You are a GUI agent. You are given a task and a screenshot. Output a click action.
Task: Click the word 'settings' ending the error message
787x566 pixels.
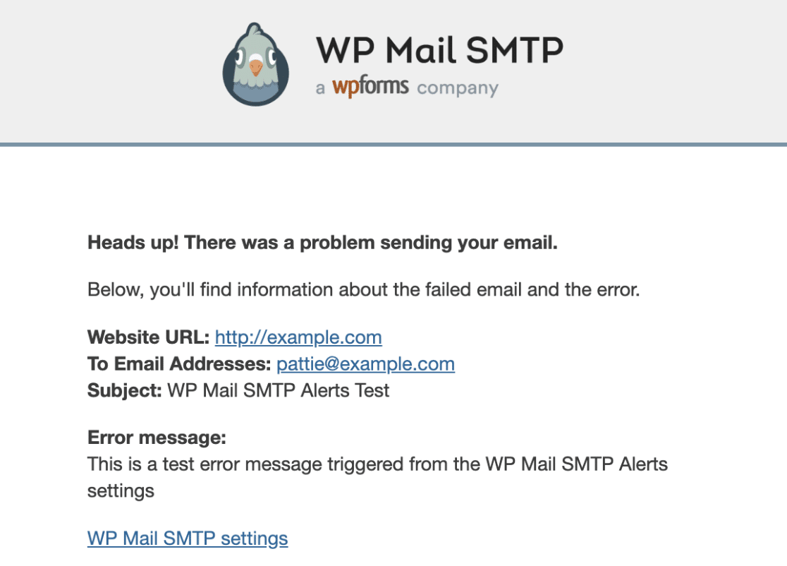[121, 491]
